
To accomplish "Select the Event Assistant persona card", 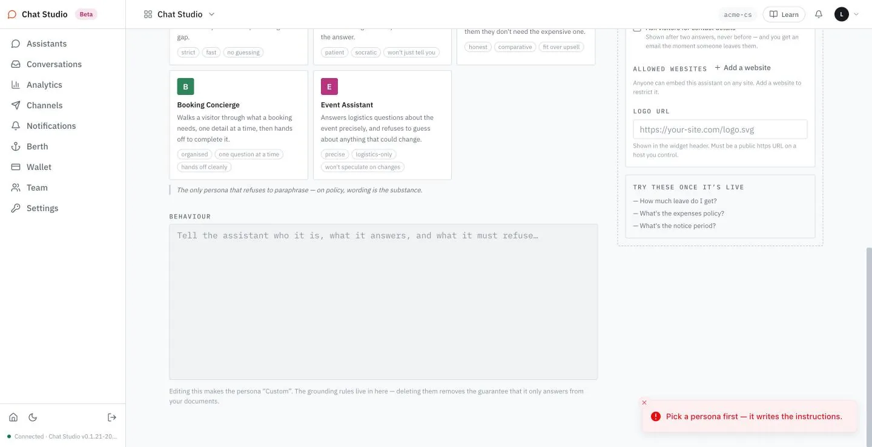I will click(x=382, y=125).
